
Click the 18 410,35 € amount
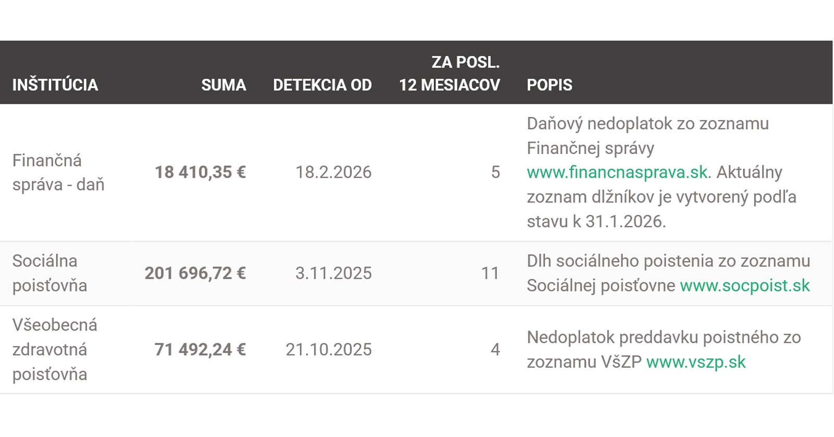[200, 172]
